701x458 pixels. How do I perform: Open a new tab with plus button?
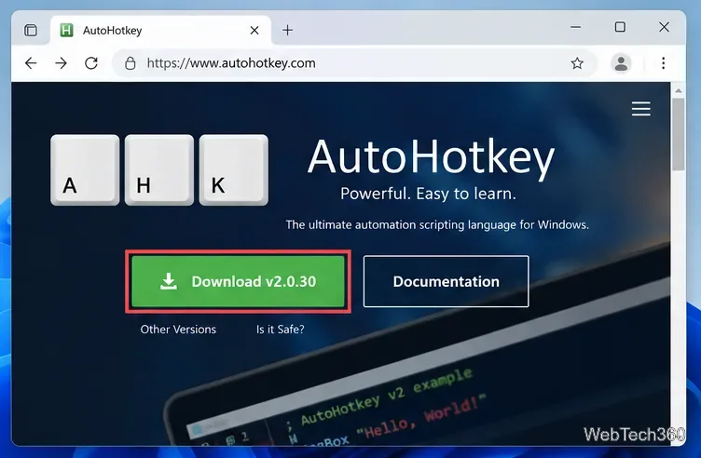288,31
